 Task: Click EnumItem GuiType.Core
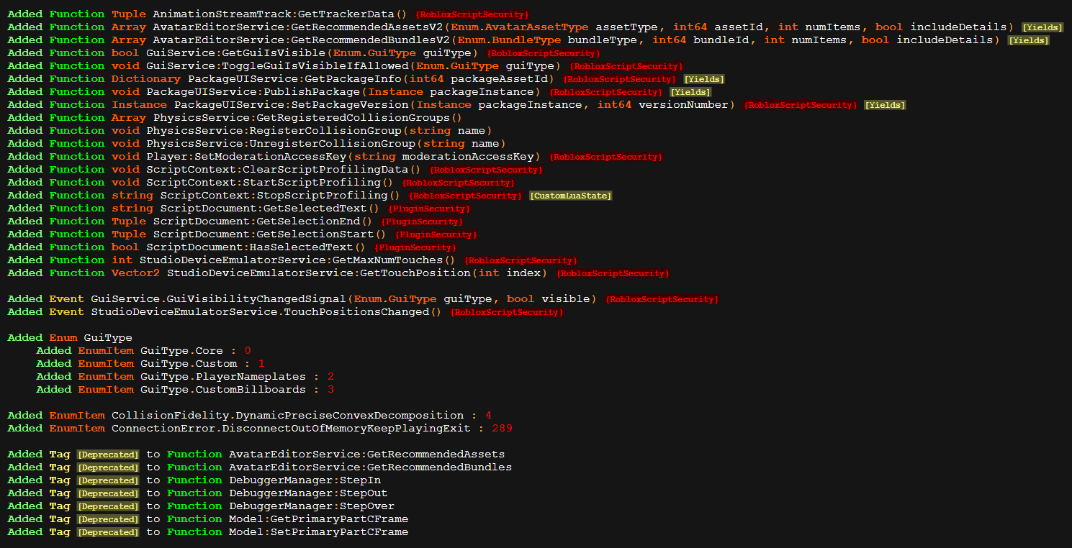click(x=181, y=350)
